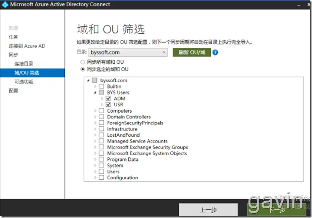Click the blue help question mark icon
Image resolution: width=312 pixels, height=218 pixels.
pyautogui.click(x=215, y=53)
